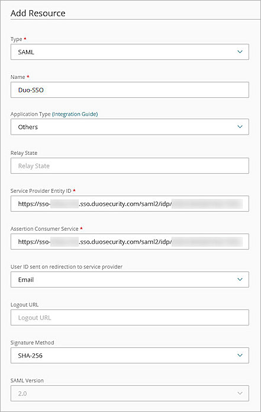Expand the Application Type dropdown showing Others
The height and width of the screenshot is (412, 261).
coord(130,127)
